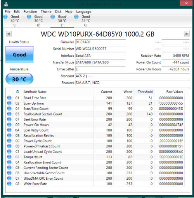The width and height of the screenshot is (194, 198).
Task: Click status icon for Uncorrectable Sector Count
Action: point(9,173)
